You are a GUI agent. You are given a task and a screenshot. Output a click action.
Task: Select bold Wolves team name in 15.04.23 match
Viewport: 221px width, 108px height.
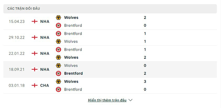71,18
